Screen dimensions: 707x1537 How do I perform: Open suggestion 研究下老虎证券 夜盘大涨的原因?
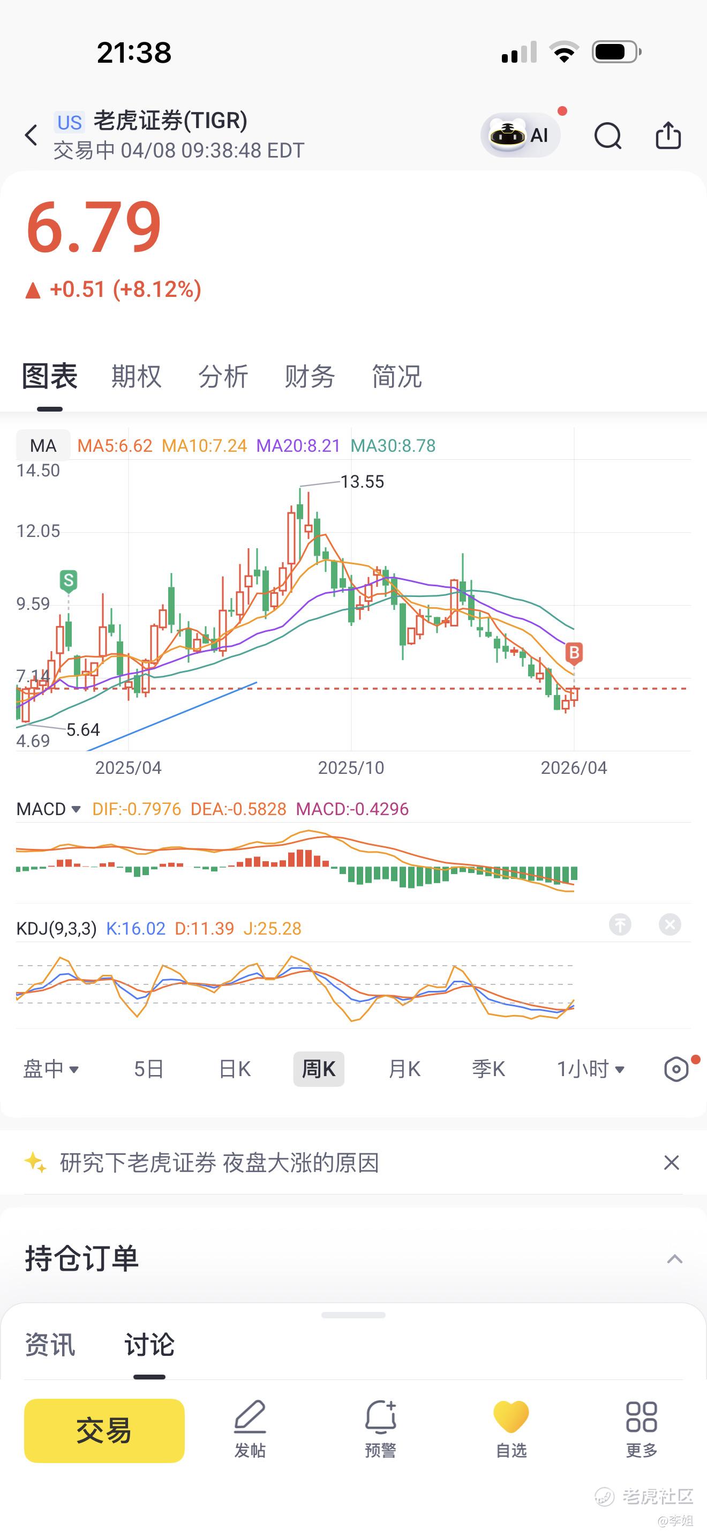[220, 1163]
